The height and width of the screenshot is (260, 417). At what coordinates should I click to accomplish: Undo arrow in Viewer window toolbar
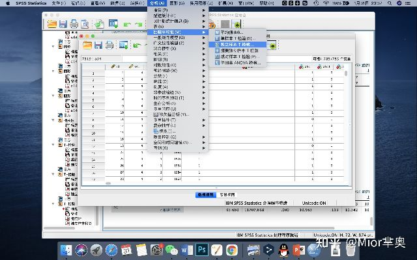128,25
